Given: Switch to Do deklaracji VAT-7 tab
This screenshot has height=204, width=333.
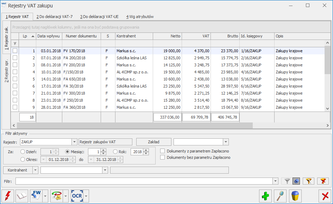Looking at the screenshot, I should 54,17.
